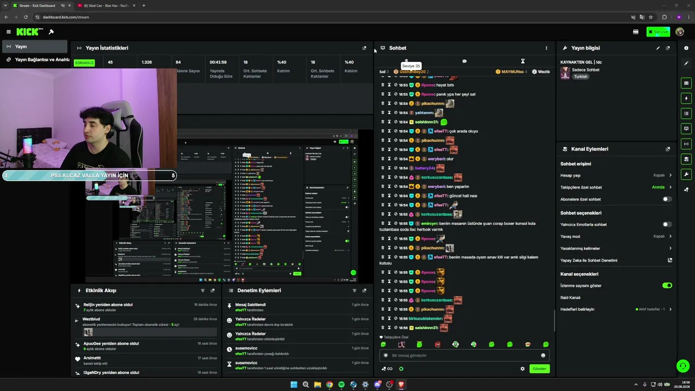The height and width of the screenshot is (391, 695).
Task: Click the list icon in the right sidebar
Action: [x=686, y=113]
